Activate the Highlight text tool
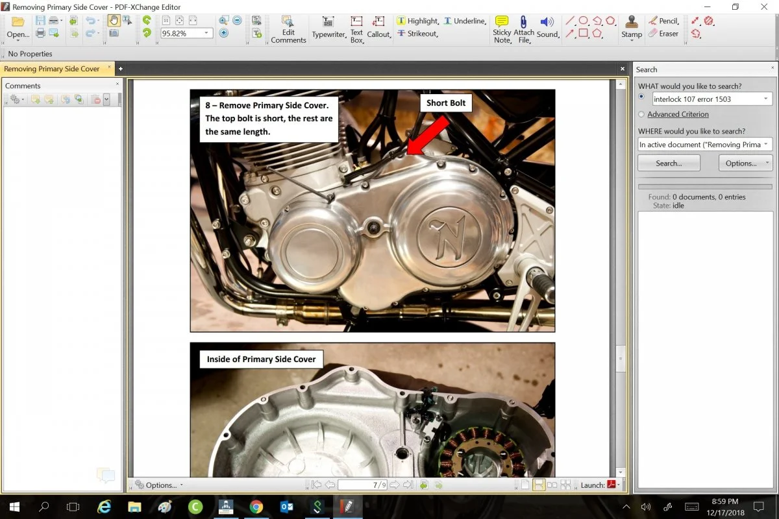 [417, 21]
